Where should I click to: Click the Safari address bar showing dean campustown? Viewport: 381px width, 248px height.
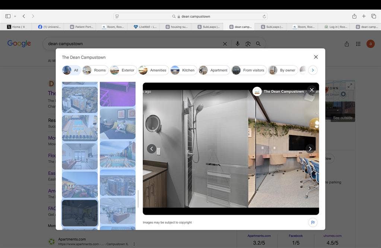[190, 16]
